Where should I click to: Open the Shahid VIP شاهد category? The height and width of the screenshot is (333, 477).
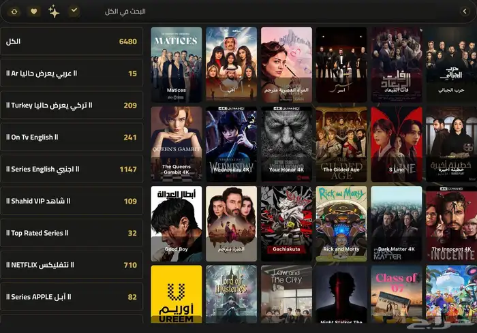coord(72,201)
